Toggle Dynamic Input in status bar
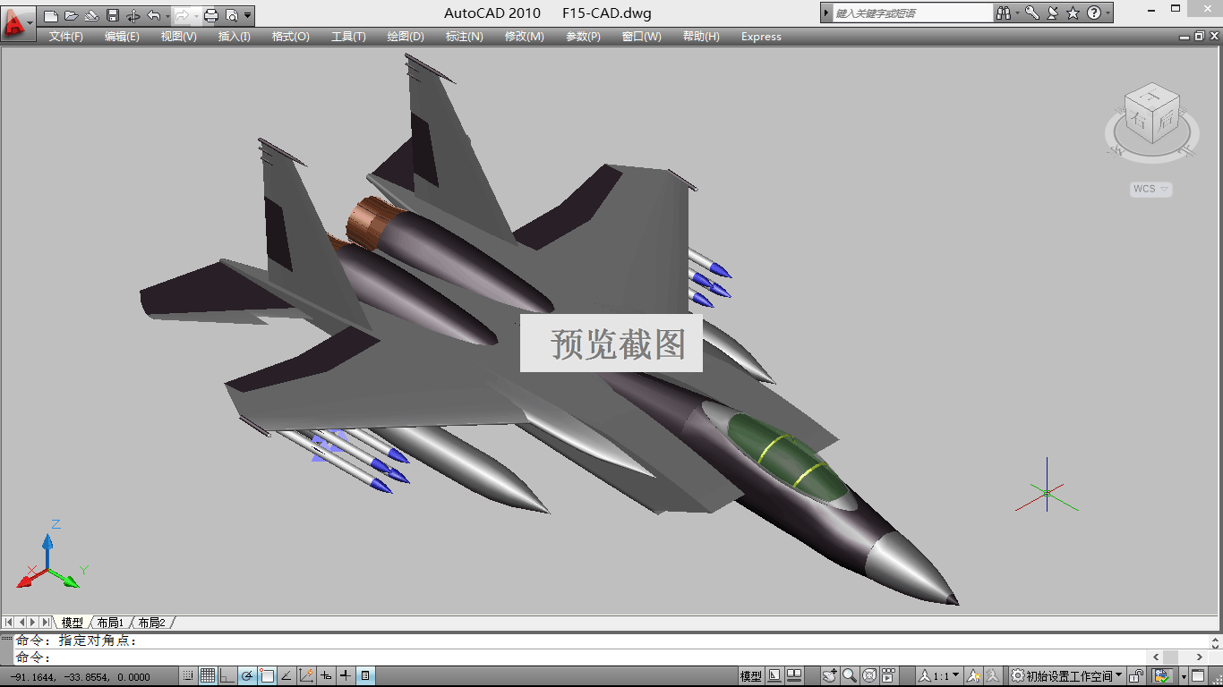This screenshot has width=1223, height=687. (326, 676)
